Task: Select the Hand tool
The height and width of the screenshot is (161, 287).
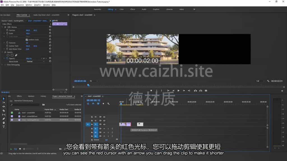Action: [x=4, y=123]
